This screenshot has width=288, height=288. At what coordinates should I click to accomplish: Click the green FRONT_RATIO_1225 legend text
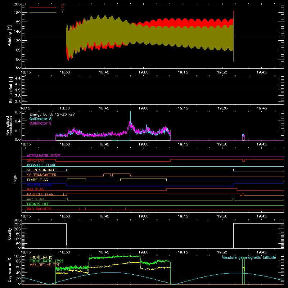pos(47,261)
